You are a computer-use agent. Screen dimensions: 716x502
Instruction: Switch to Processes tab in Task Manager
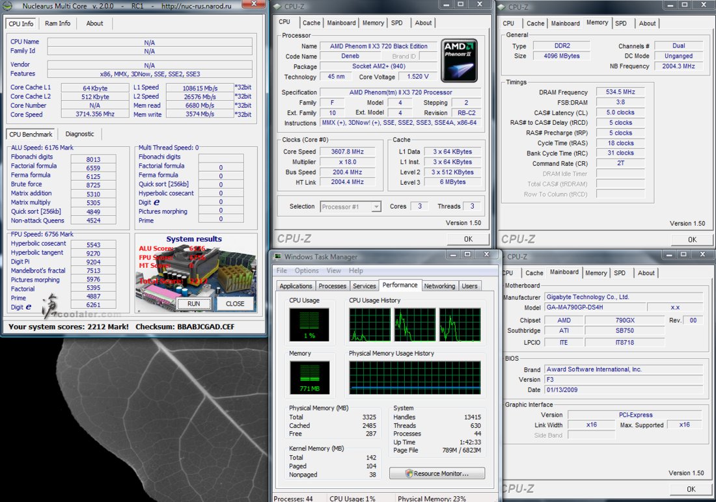tap(333, 286)
